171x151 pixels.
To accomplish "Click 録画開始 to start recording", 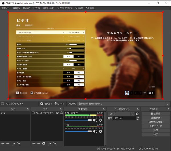I will point(156,118).
